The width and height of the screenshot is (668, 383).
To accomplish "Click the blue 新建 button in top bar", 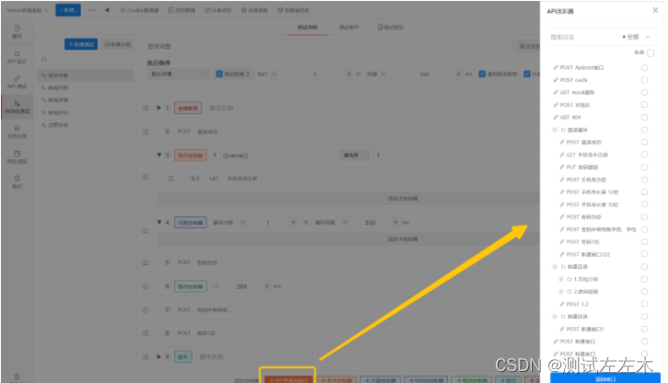I will coord(68,10).
